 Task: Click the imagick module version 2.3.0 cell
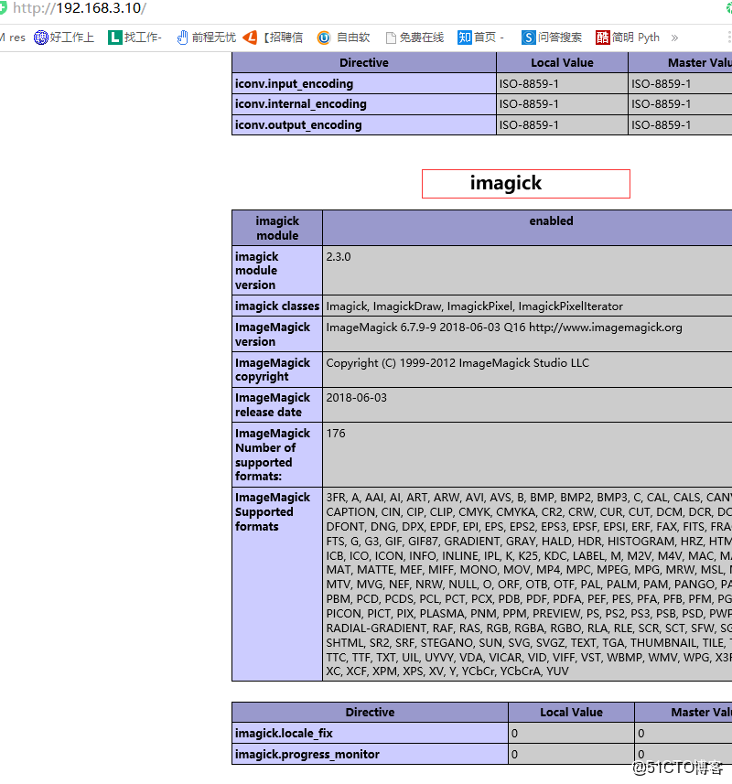point(528,270)
